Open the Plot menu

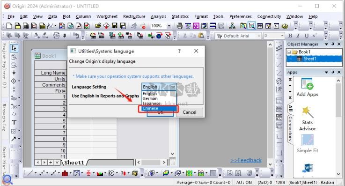coord(66,16)
